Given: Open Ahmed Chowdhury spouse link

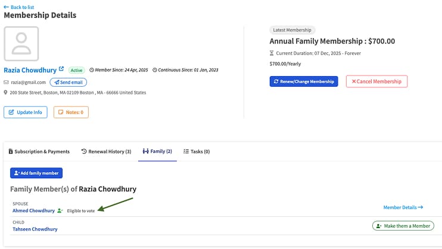Looking at the screenshot, I should point(33,211).
